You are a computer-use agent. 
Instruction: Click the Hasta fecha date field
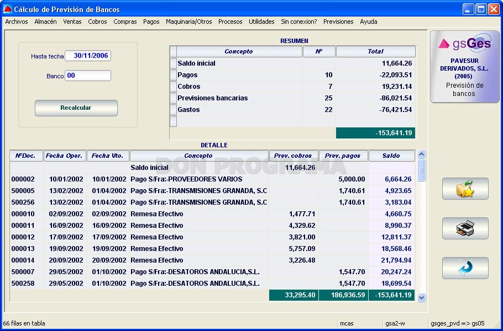click(88, 56)
